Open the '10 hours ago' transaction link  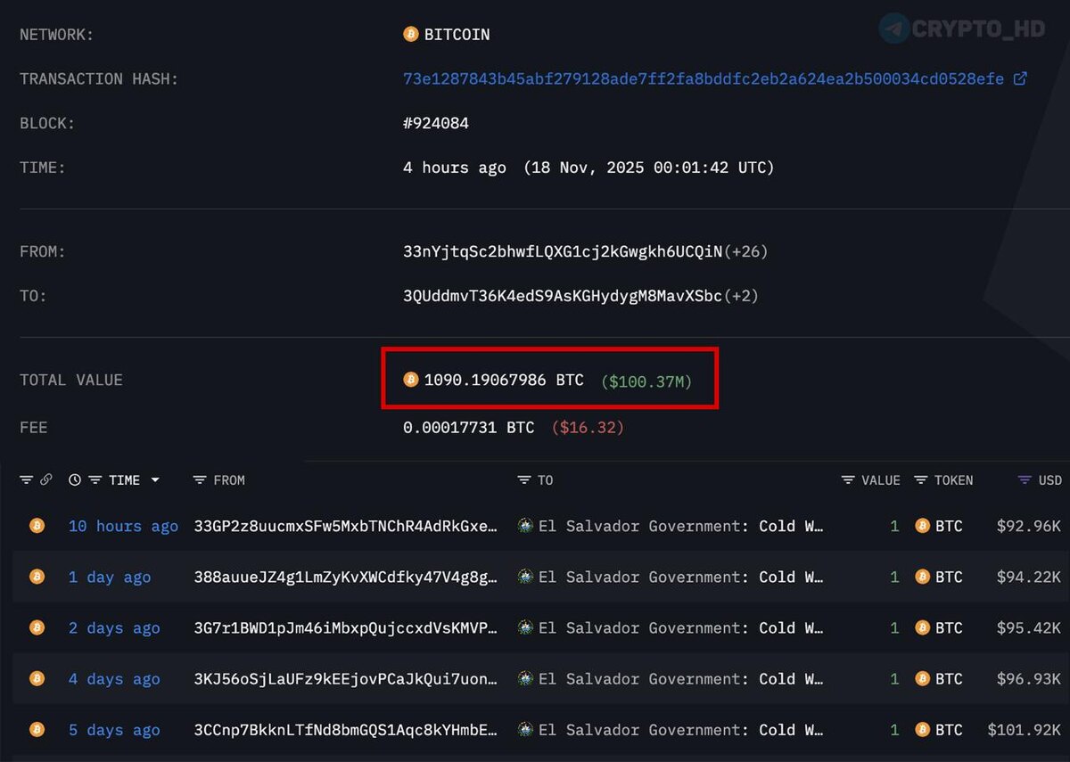123,526
